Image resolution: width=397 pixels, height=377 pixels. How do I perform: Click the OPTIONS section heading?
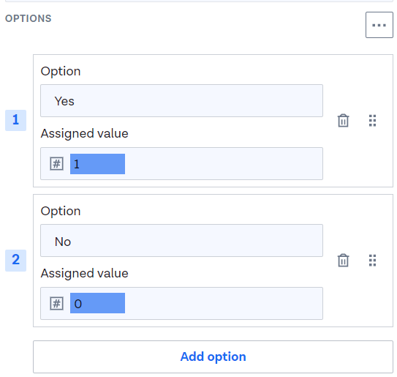(x=29, y=18)
